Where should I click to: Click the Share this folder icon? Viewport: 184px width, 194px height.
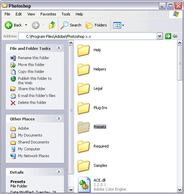(13, 89)
